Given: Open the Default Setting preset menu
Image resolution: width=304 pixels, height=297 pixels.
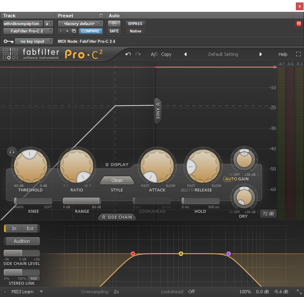Looking at the screenshot, I should tap(223, 54).
